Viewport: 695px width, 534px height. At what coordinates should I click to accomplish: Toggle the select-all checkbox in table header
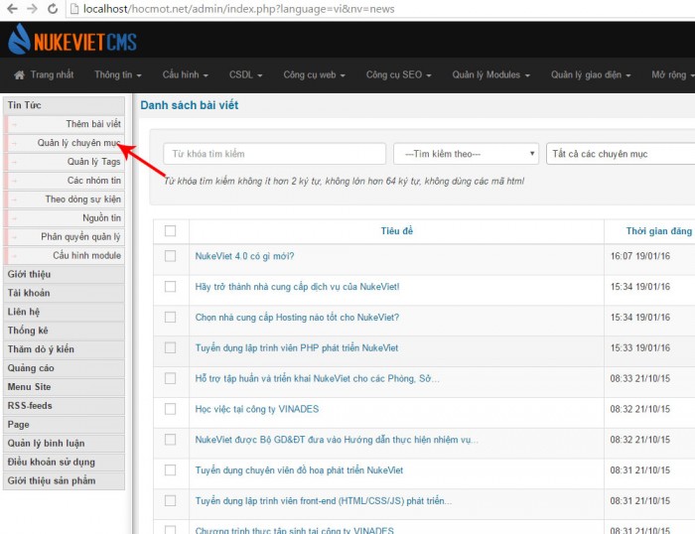170,231
